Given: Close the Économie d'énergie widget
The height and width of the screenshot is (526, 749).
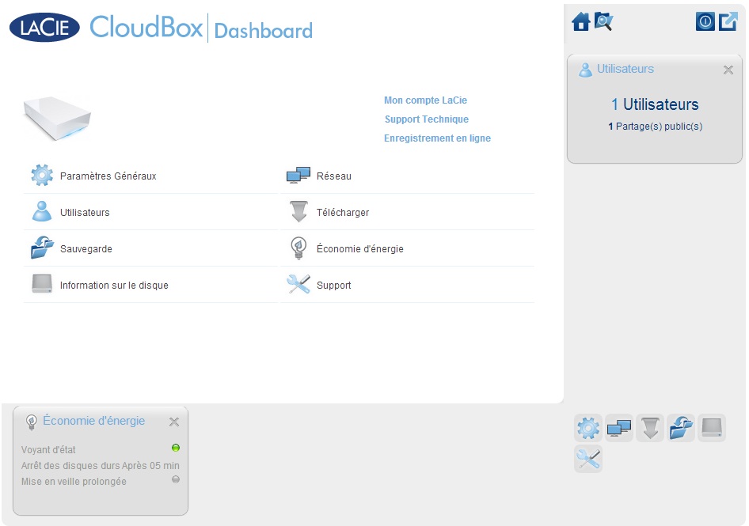Looking at the screenshot, I should click(174, 422).
